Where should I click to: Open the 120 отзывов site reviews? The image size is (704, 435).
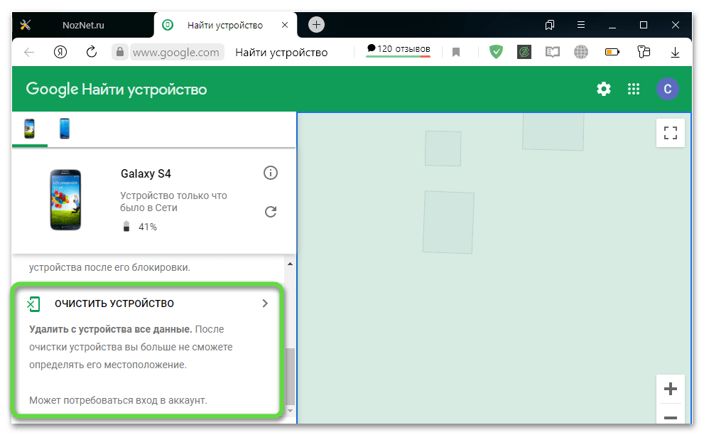(x=398, y=50)
